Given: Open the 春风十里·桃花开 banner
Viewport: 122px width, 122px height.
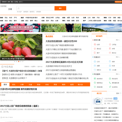Looking at the screenshot, I should [20, 28].
